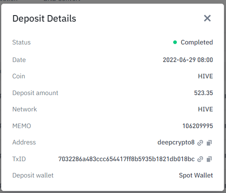
Task: Click the MEMO label
Action: coord(22,126)
